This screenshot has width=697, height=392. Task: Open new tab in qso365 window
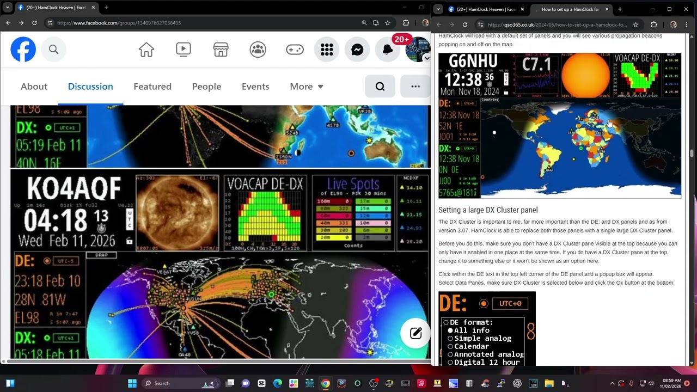[x=620, y=9]
